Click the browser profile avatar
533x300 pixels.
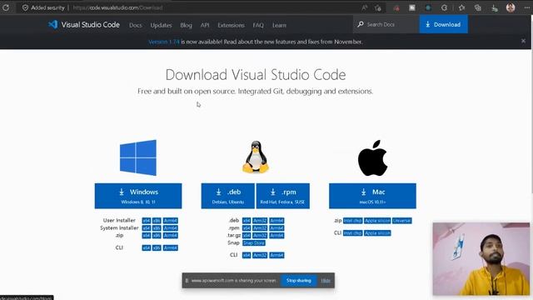511,7
